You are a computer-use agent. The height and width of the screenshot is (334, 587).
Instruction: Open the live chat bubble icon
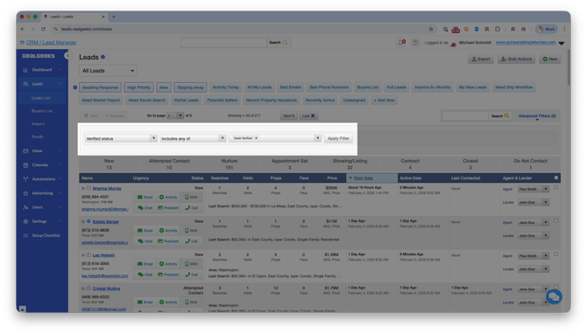pos(554,297)
